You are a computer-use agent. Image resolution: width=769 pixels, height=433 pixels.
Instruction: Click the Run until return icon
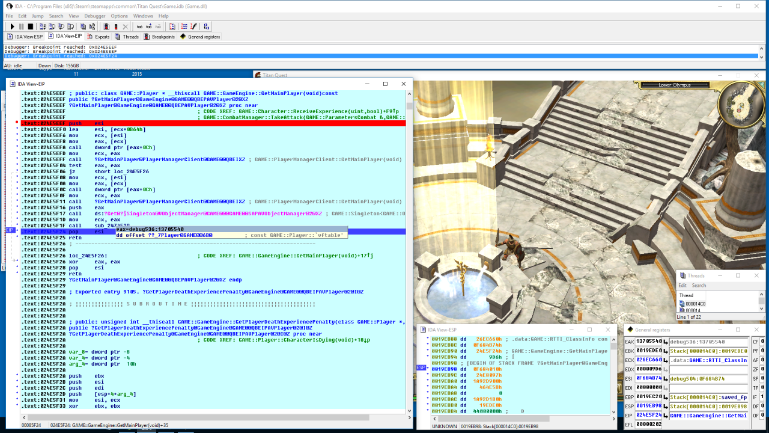pyautogui.click(x=61, y=26)
